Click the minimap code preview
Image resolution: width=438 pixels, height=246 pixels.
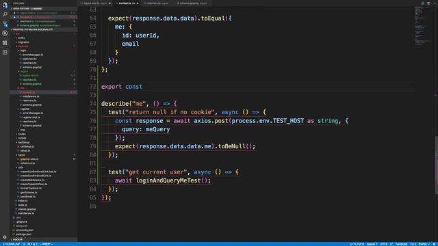click(x=424, y=25)
